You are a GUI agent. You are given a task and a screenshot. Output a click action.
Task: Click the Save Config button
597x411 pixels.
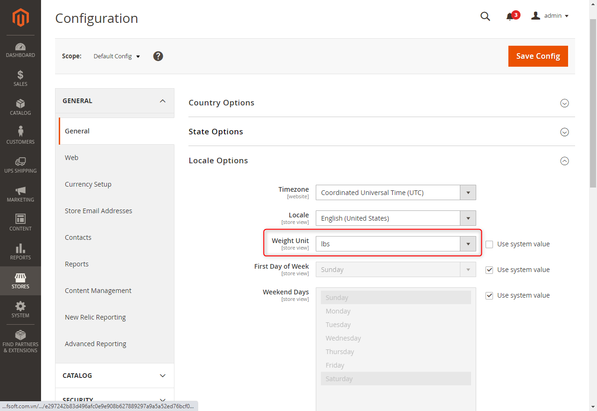(538, 56)
